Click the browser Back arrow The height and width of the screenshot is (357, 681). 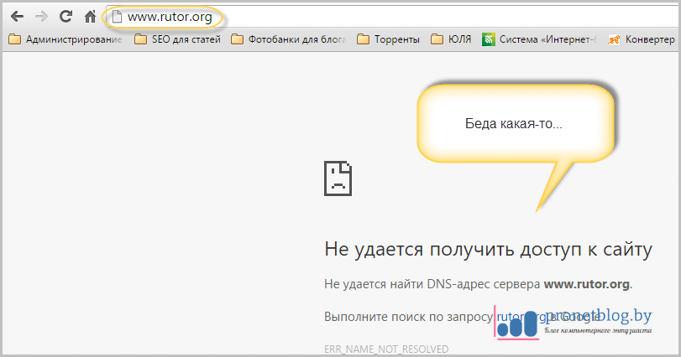(x=17, y=17)
